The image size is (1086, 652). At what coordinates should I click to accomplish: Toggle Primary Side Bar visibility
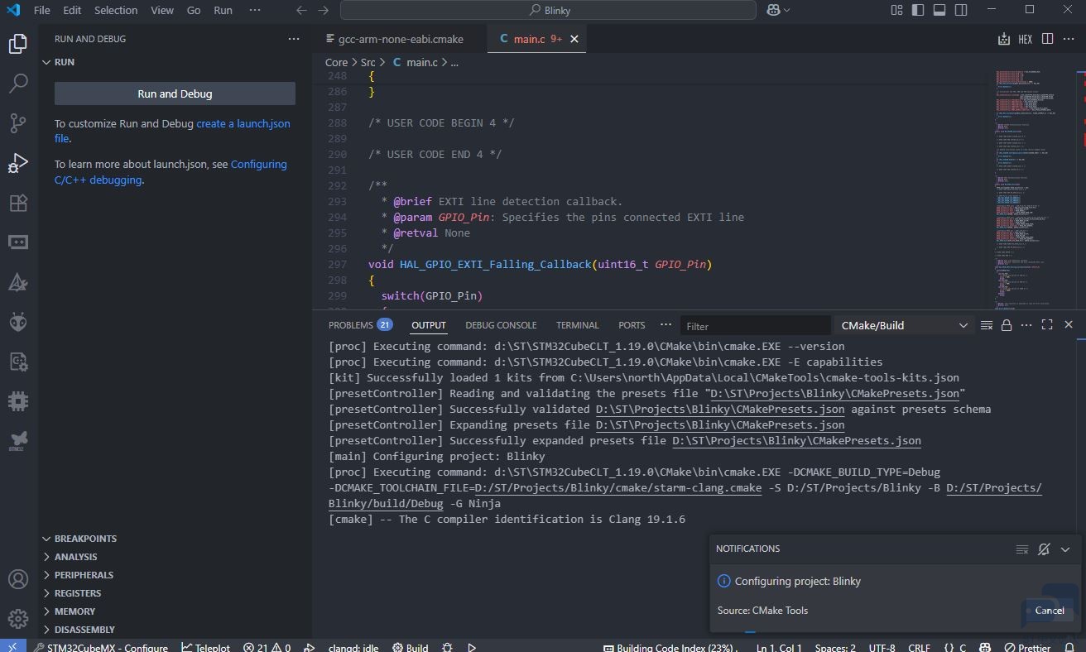[918, 10]
